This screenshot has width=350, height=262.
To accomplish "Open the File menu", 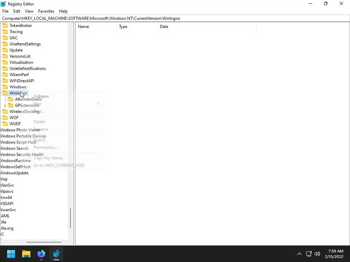I will pyautogui.click(x=5, y=11).
